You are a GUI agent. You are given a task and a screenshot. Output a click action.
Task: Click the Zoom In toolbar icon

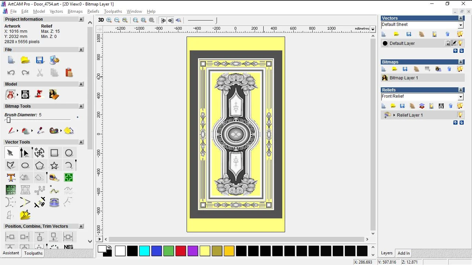pos(109,20)
